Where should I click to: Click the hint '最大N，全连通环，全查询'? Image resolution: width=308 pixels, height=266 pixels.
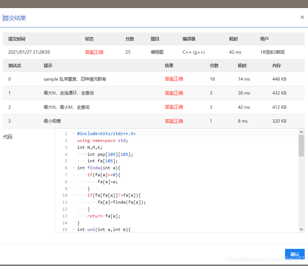[x=68, y=93]
